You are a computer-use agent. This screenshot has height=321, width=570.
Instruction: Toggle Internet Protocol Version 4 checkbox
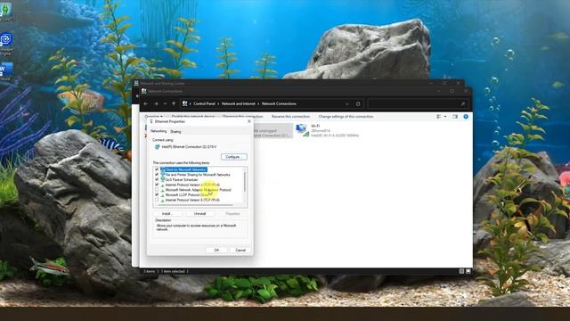point(157,185)
